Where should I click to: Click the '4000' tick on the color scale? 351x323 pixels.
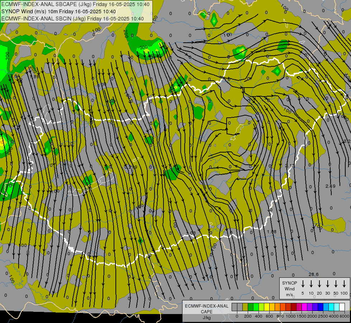tap(334, 316)
